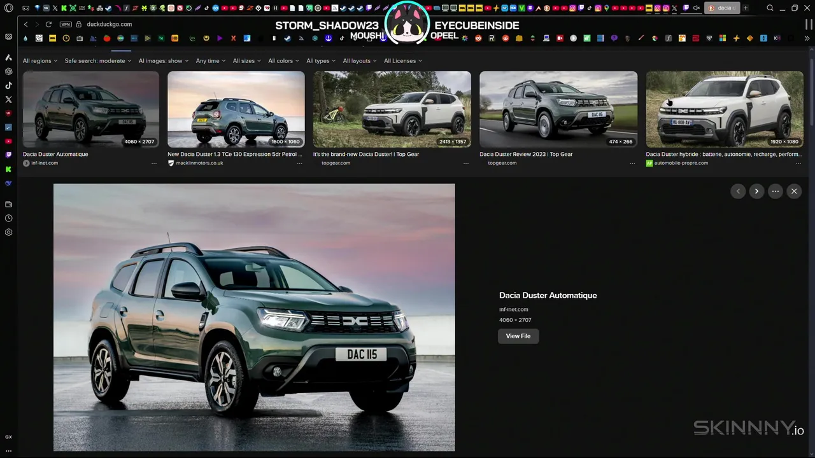
Task: Open the sidebar three-dots menu
Action: (8, 451)
